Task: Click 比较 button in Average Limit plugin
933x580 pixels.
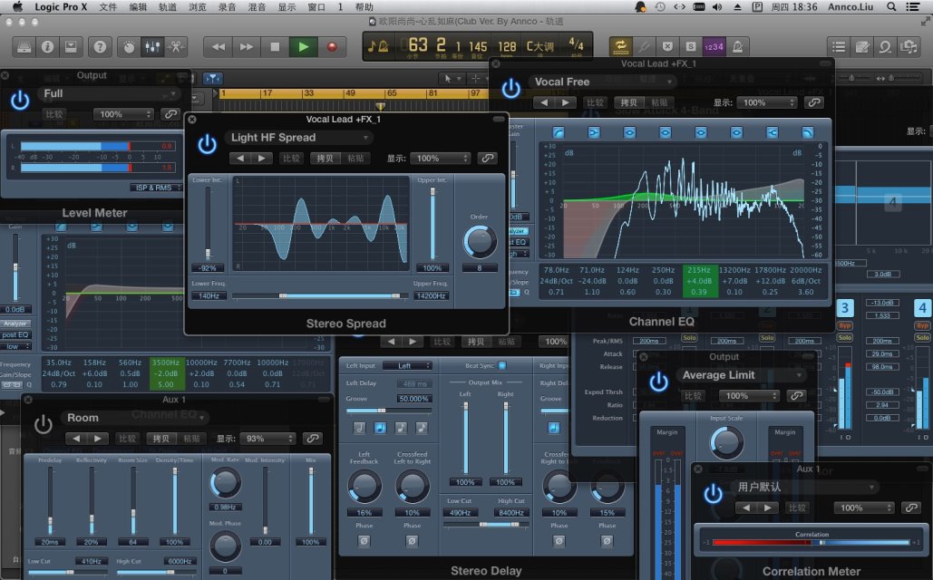Action: coord(693,396)
